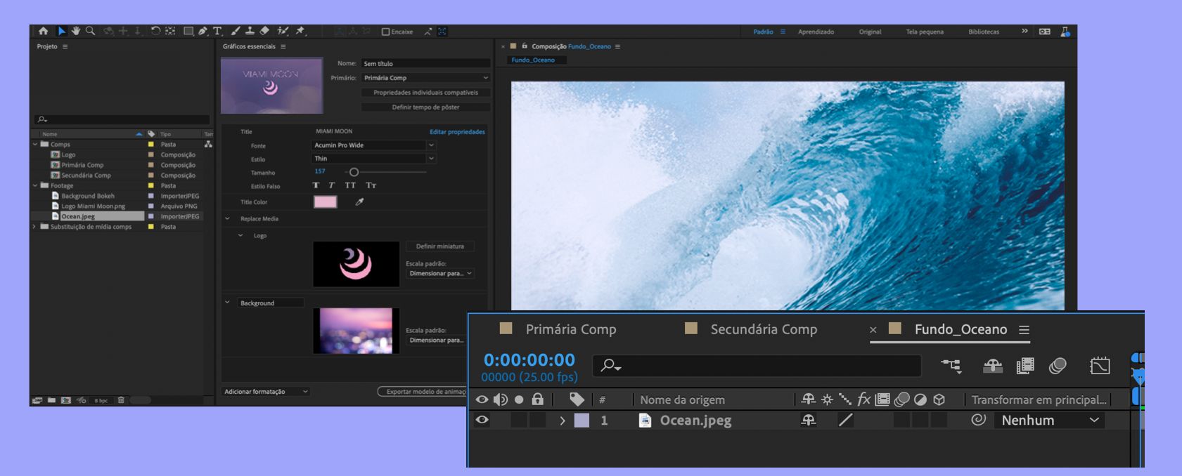Open the Nenhum parent dropdown for Ocean.jpeg

[x=1050, y=420]
